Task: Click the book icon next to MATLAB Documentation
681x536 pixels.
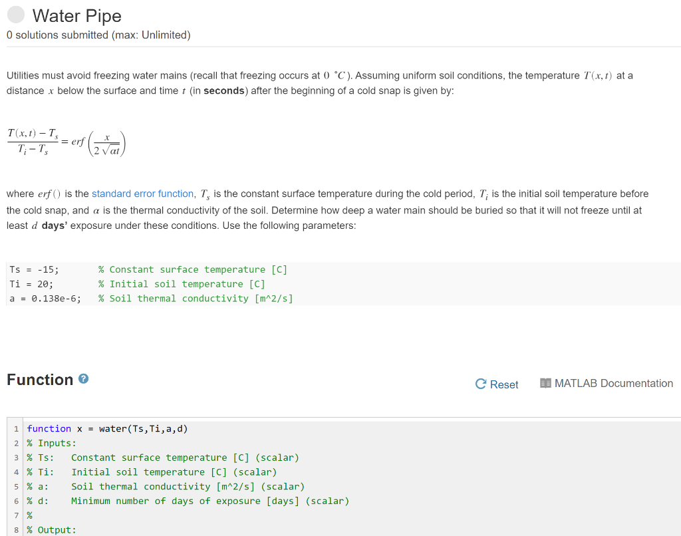Action: point(546,384)
